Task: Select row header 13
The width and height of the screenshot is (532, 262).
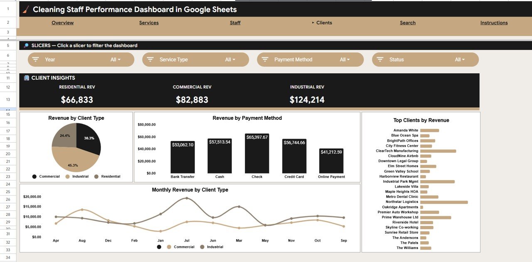Action: point(8,100)
